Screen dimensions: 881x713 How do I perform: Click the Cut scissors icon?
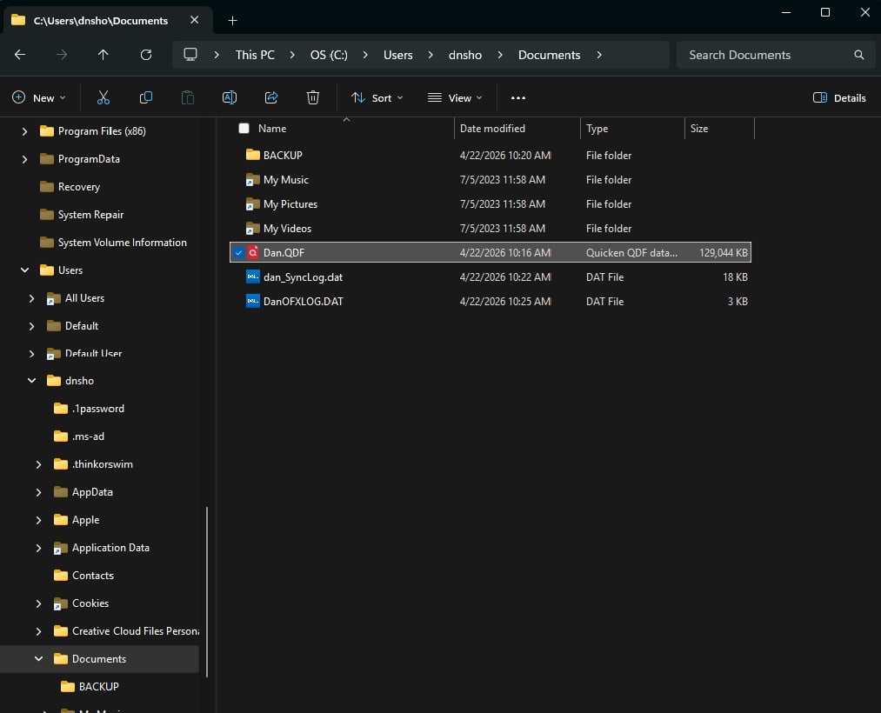pos(103,97)
